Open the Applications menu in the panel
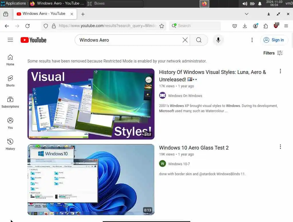 point(14,3)
